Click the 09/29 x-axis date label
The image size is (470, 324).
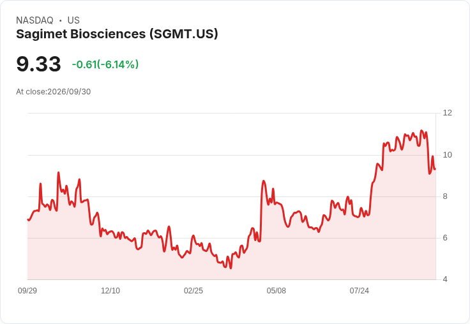click(x=27, y=291)
